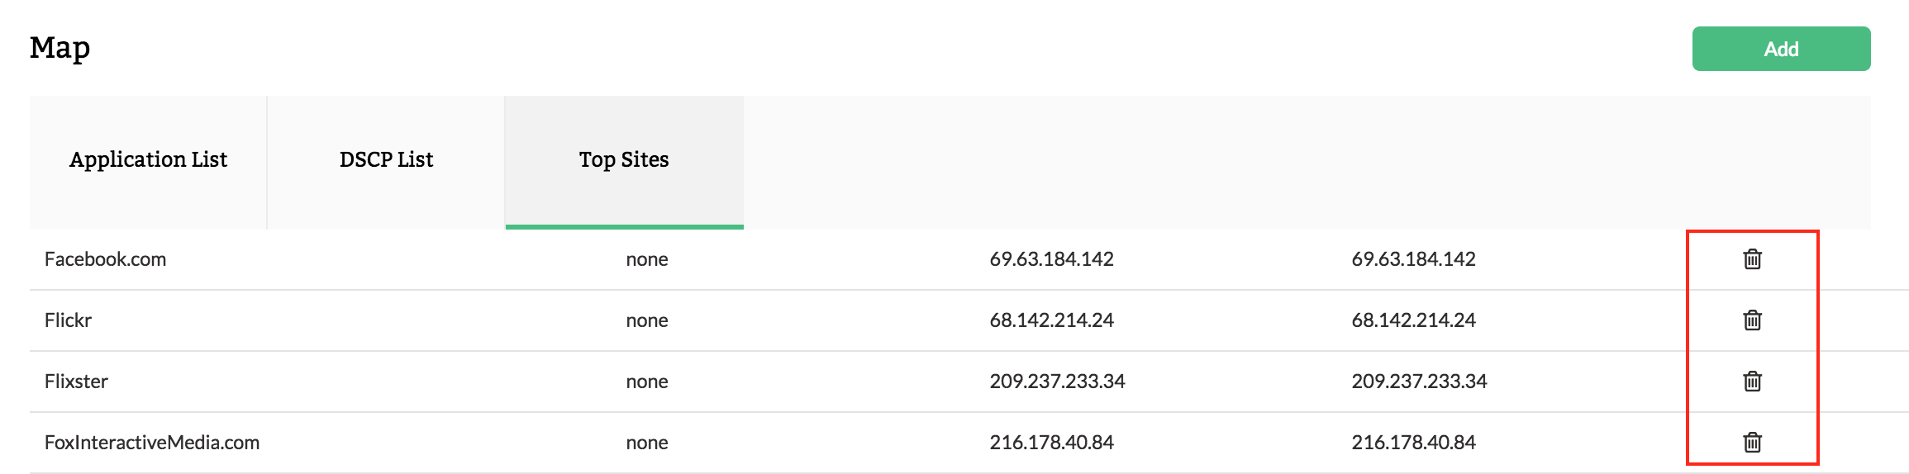1909x474 pixels.
Task: Delete FoxInteractiveMedia.com via its trash icon
Action: click(x=1752, y=443)
